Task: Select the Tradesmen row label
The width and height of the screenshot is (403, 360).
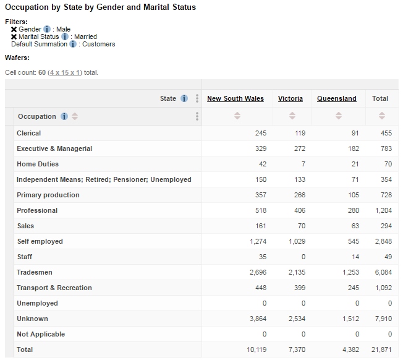Action: (35, 272)
